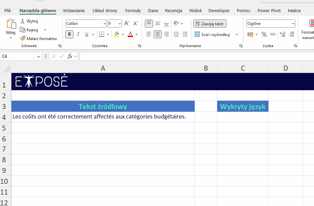Click the Scal i wyśrodkuj button
The height and width of the screenshot is (206, 314).
click(x=213, y=34)
